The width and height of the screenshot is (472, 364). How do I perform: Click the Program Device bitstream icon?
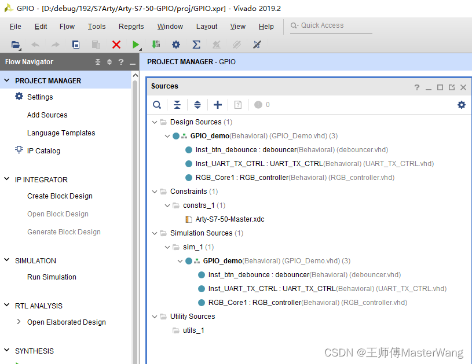point(156,45)
